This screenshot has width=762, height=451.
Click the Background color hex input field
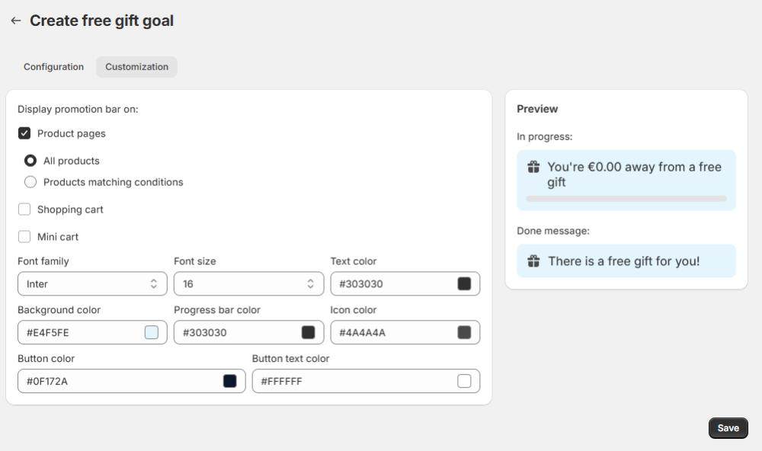[80, 333]
